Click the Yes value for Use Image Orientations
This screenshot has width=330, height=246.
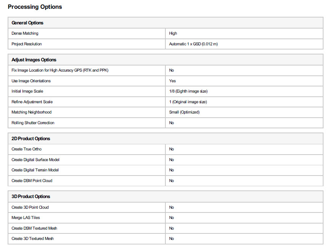(172, 81)
